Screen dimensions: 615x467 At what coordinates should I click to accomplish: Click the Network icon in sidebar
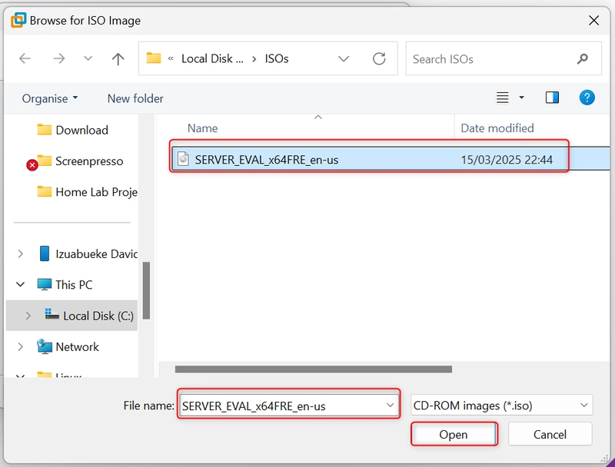tap(45, 346)
